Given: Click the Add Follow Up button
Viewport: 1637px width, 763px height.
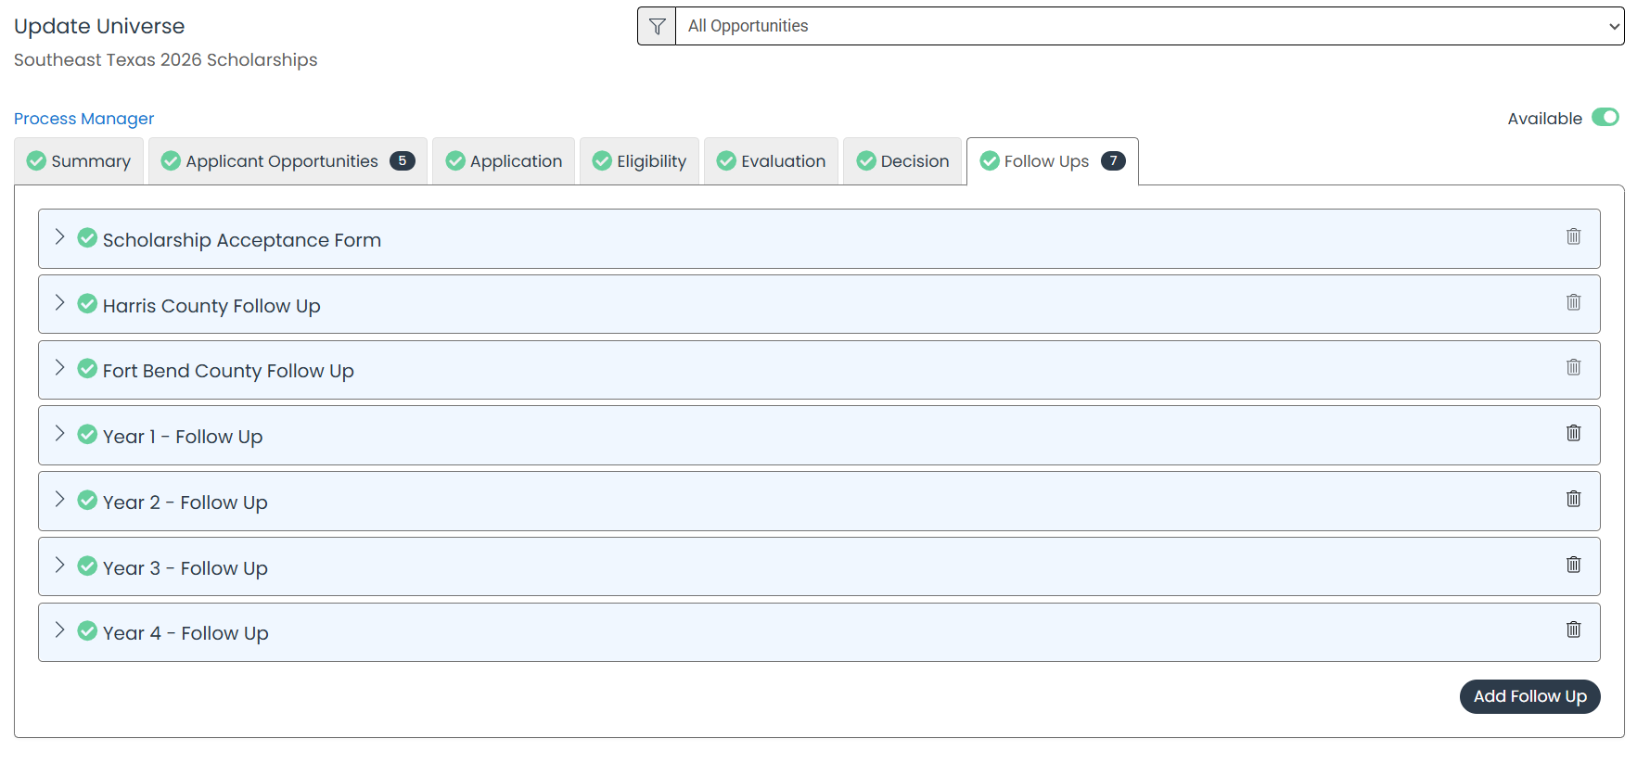Looking at the screenshot, I should point(1529,696).
